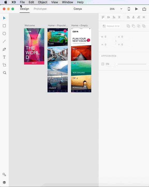149x187 pixels.
Task: Click the X position input field
Action: pyautogui.click(x=126, y=37)
